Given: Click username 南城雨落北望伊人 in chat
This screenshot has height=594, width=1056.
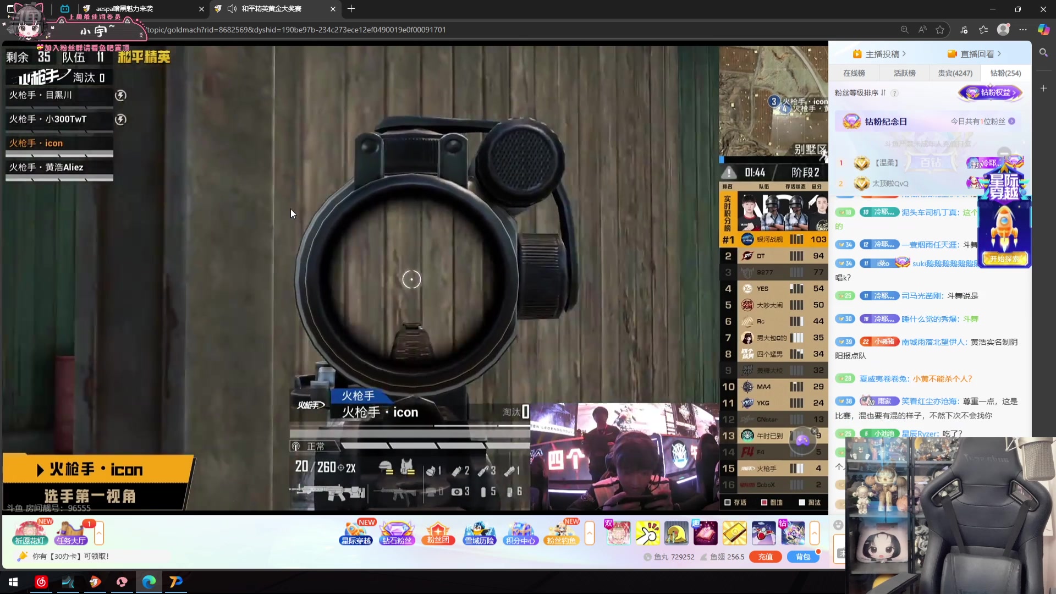Looking at the screenshot, I should pyautogui.click(x=933, y=342).
